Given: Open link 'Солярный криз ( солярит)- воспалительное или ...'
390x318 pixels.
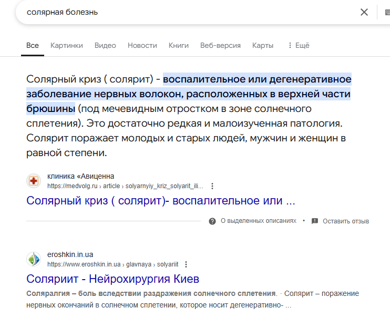Looking at the screenshot, I should click(x=161, y=201).
